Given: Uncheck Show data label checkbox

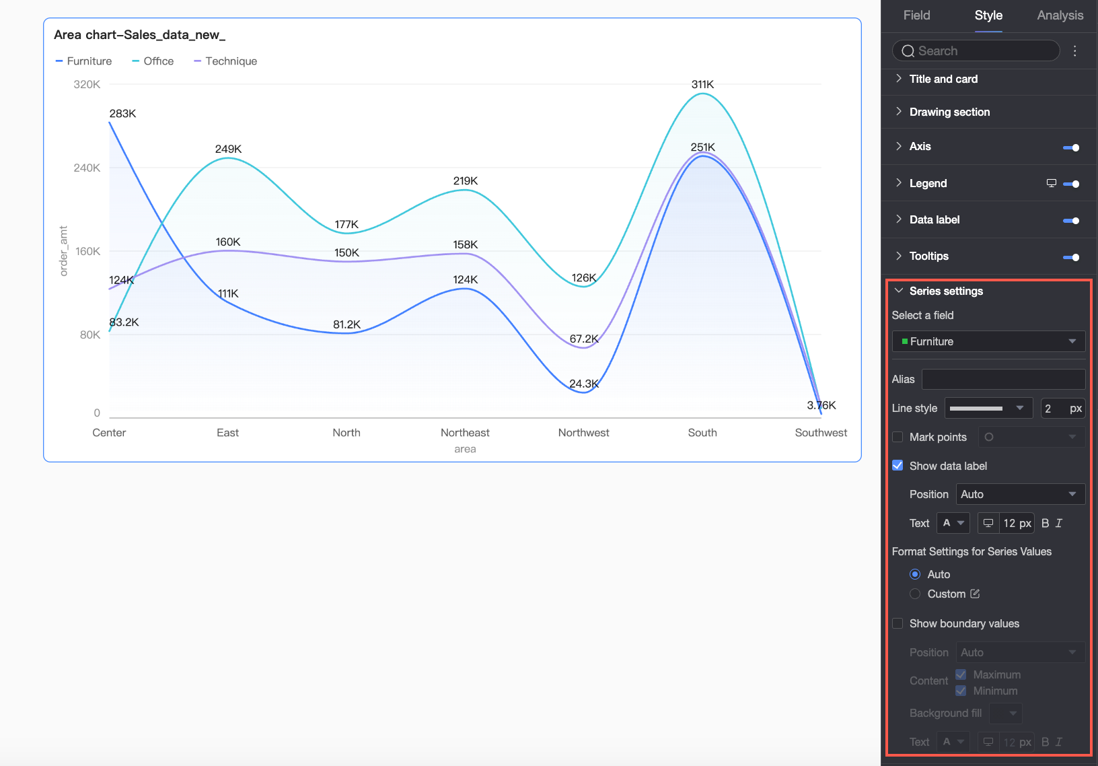Looking at the screenshot, I should pyautogui.click(x=898, y=466).
